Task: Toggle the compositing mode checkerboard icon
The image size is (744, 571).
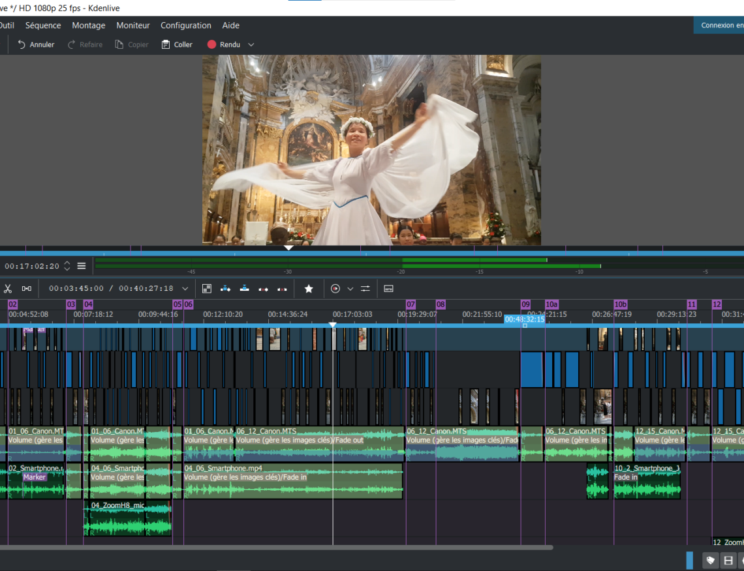Action: (x=207, y=289)
